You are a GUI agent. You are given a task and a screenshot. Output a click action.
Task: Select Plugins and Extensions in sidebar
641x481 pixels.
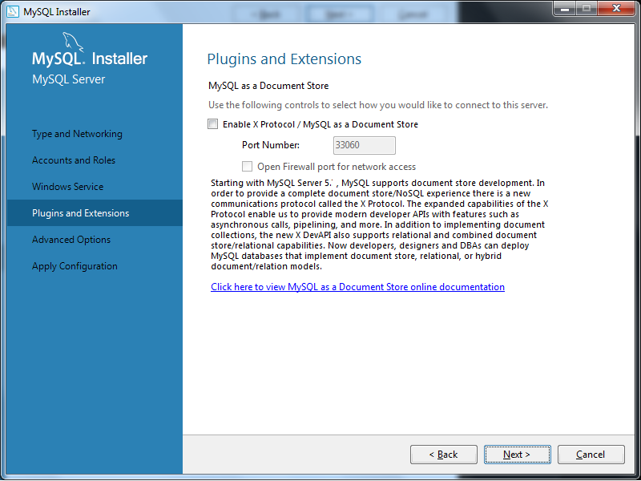click(95, 213)
